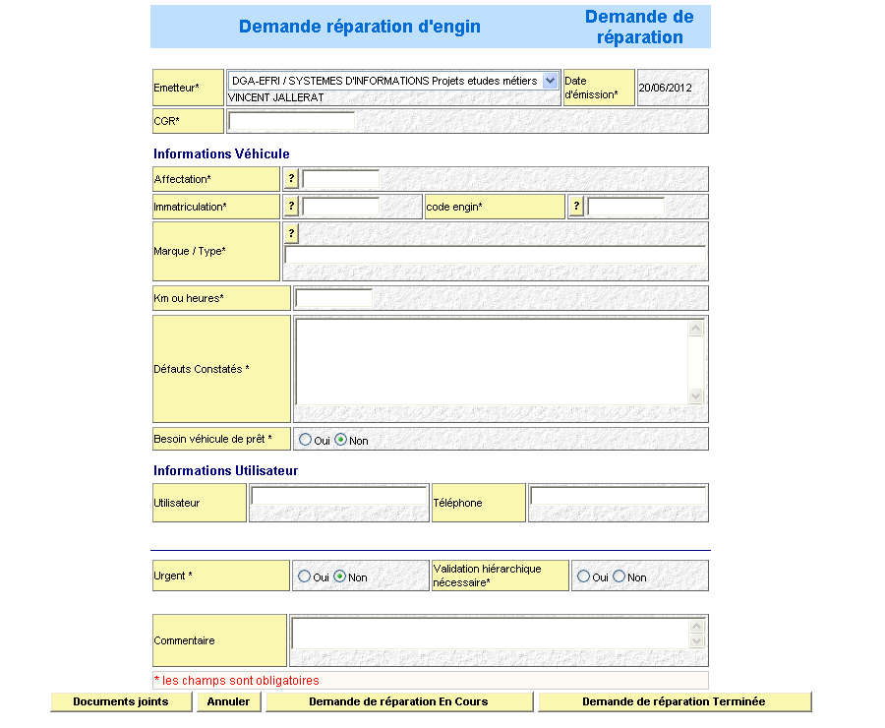Click the red mandatory fields notice
The image size is (885, 728).
(x=236, y=681)
